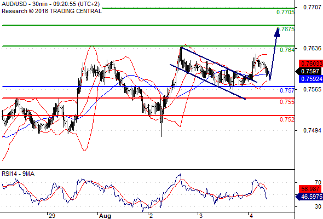Image resolution: width=323 pixels, height=219 pixels.
Task: Click the RSI 70 level label
Action: coord(318,182)
